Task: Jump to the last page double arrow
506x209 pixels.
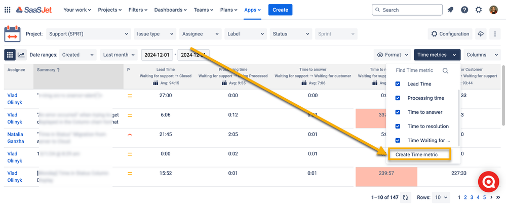Action: [x=498, y=197]
